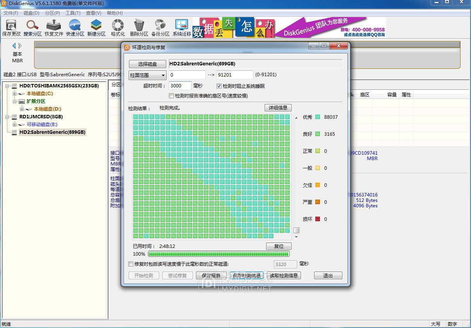
Task: Open the 分区(P) menu
Action: coord(52,13)
